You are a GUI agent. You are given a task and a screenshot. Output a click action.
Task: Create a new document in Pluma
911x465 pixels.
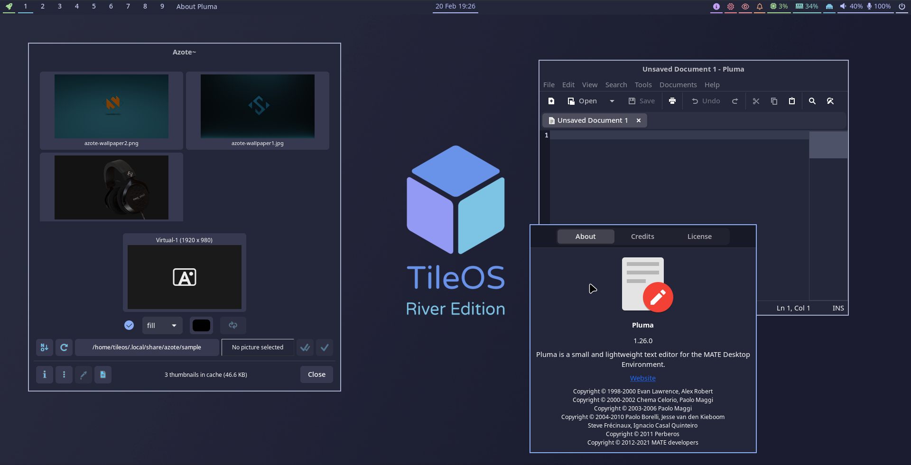click(x=551, y=101)
